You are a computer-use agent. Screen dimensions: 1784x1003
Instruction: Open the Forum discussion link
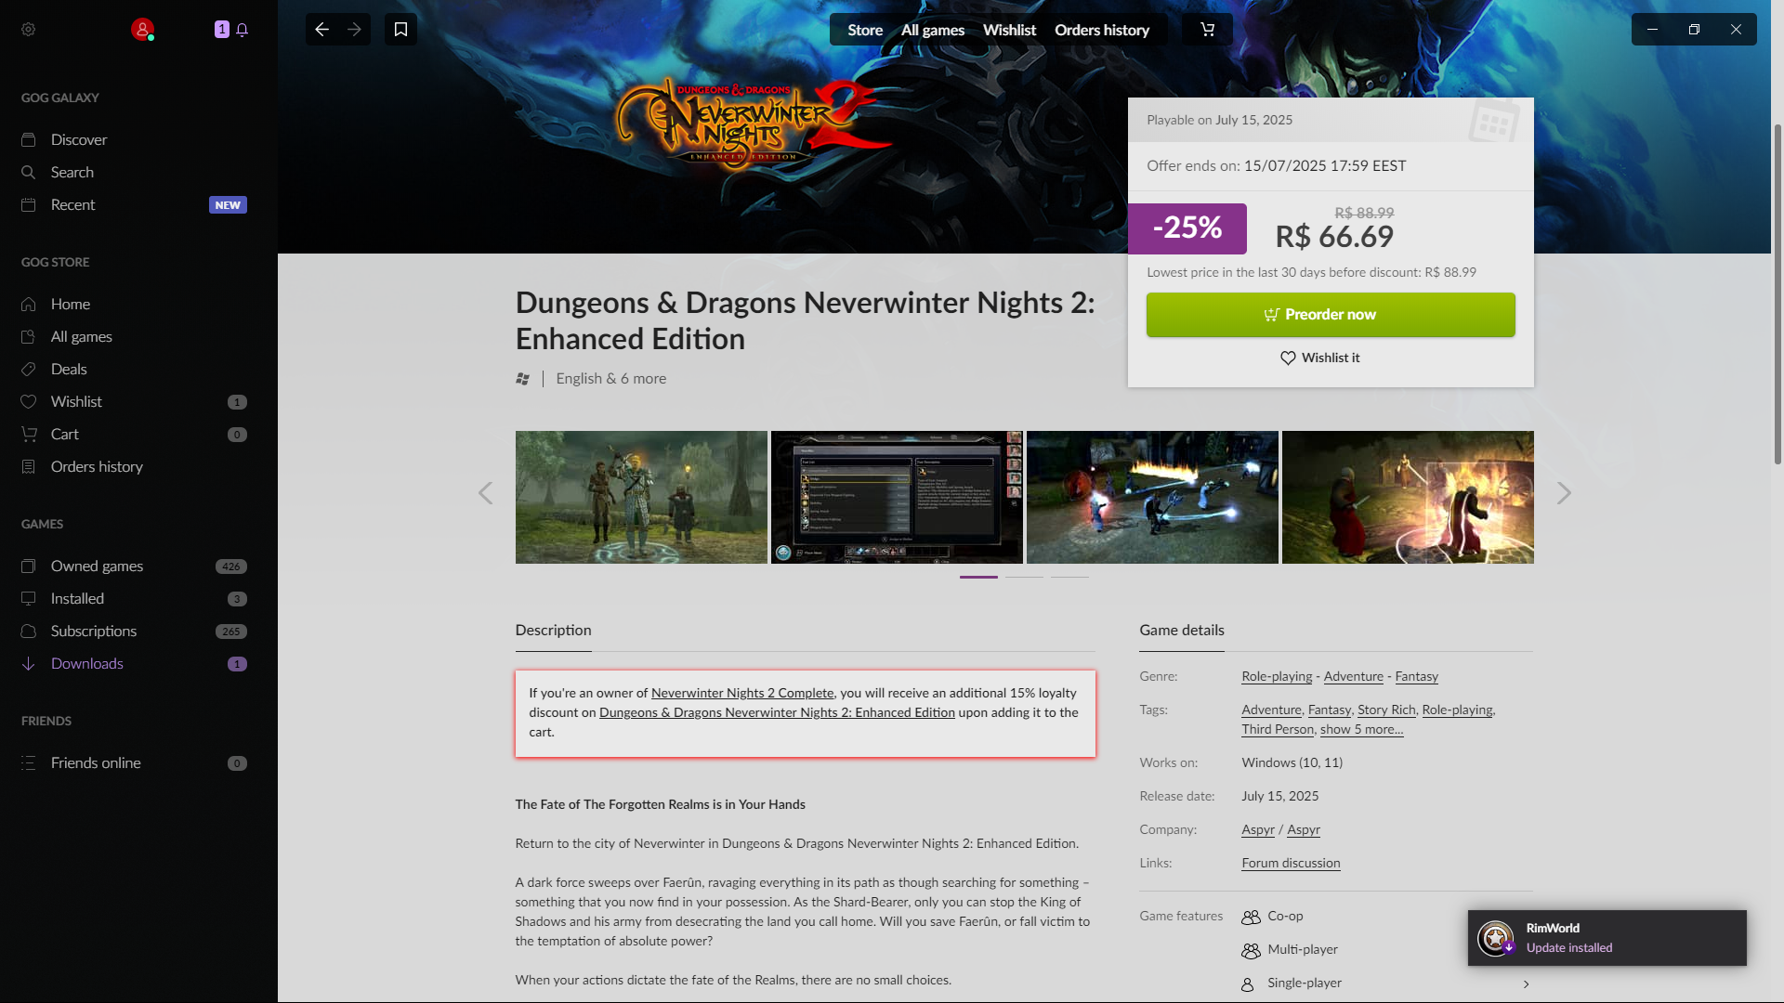coord(1291,864)
